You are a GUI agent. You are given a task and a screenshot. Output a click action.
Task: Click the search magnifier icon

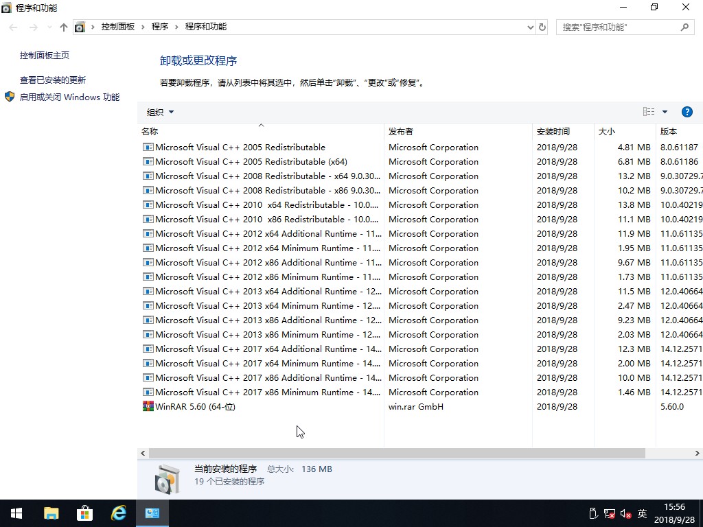(684, 27)
